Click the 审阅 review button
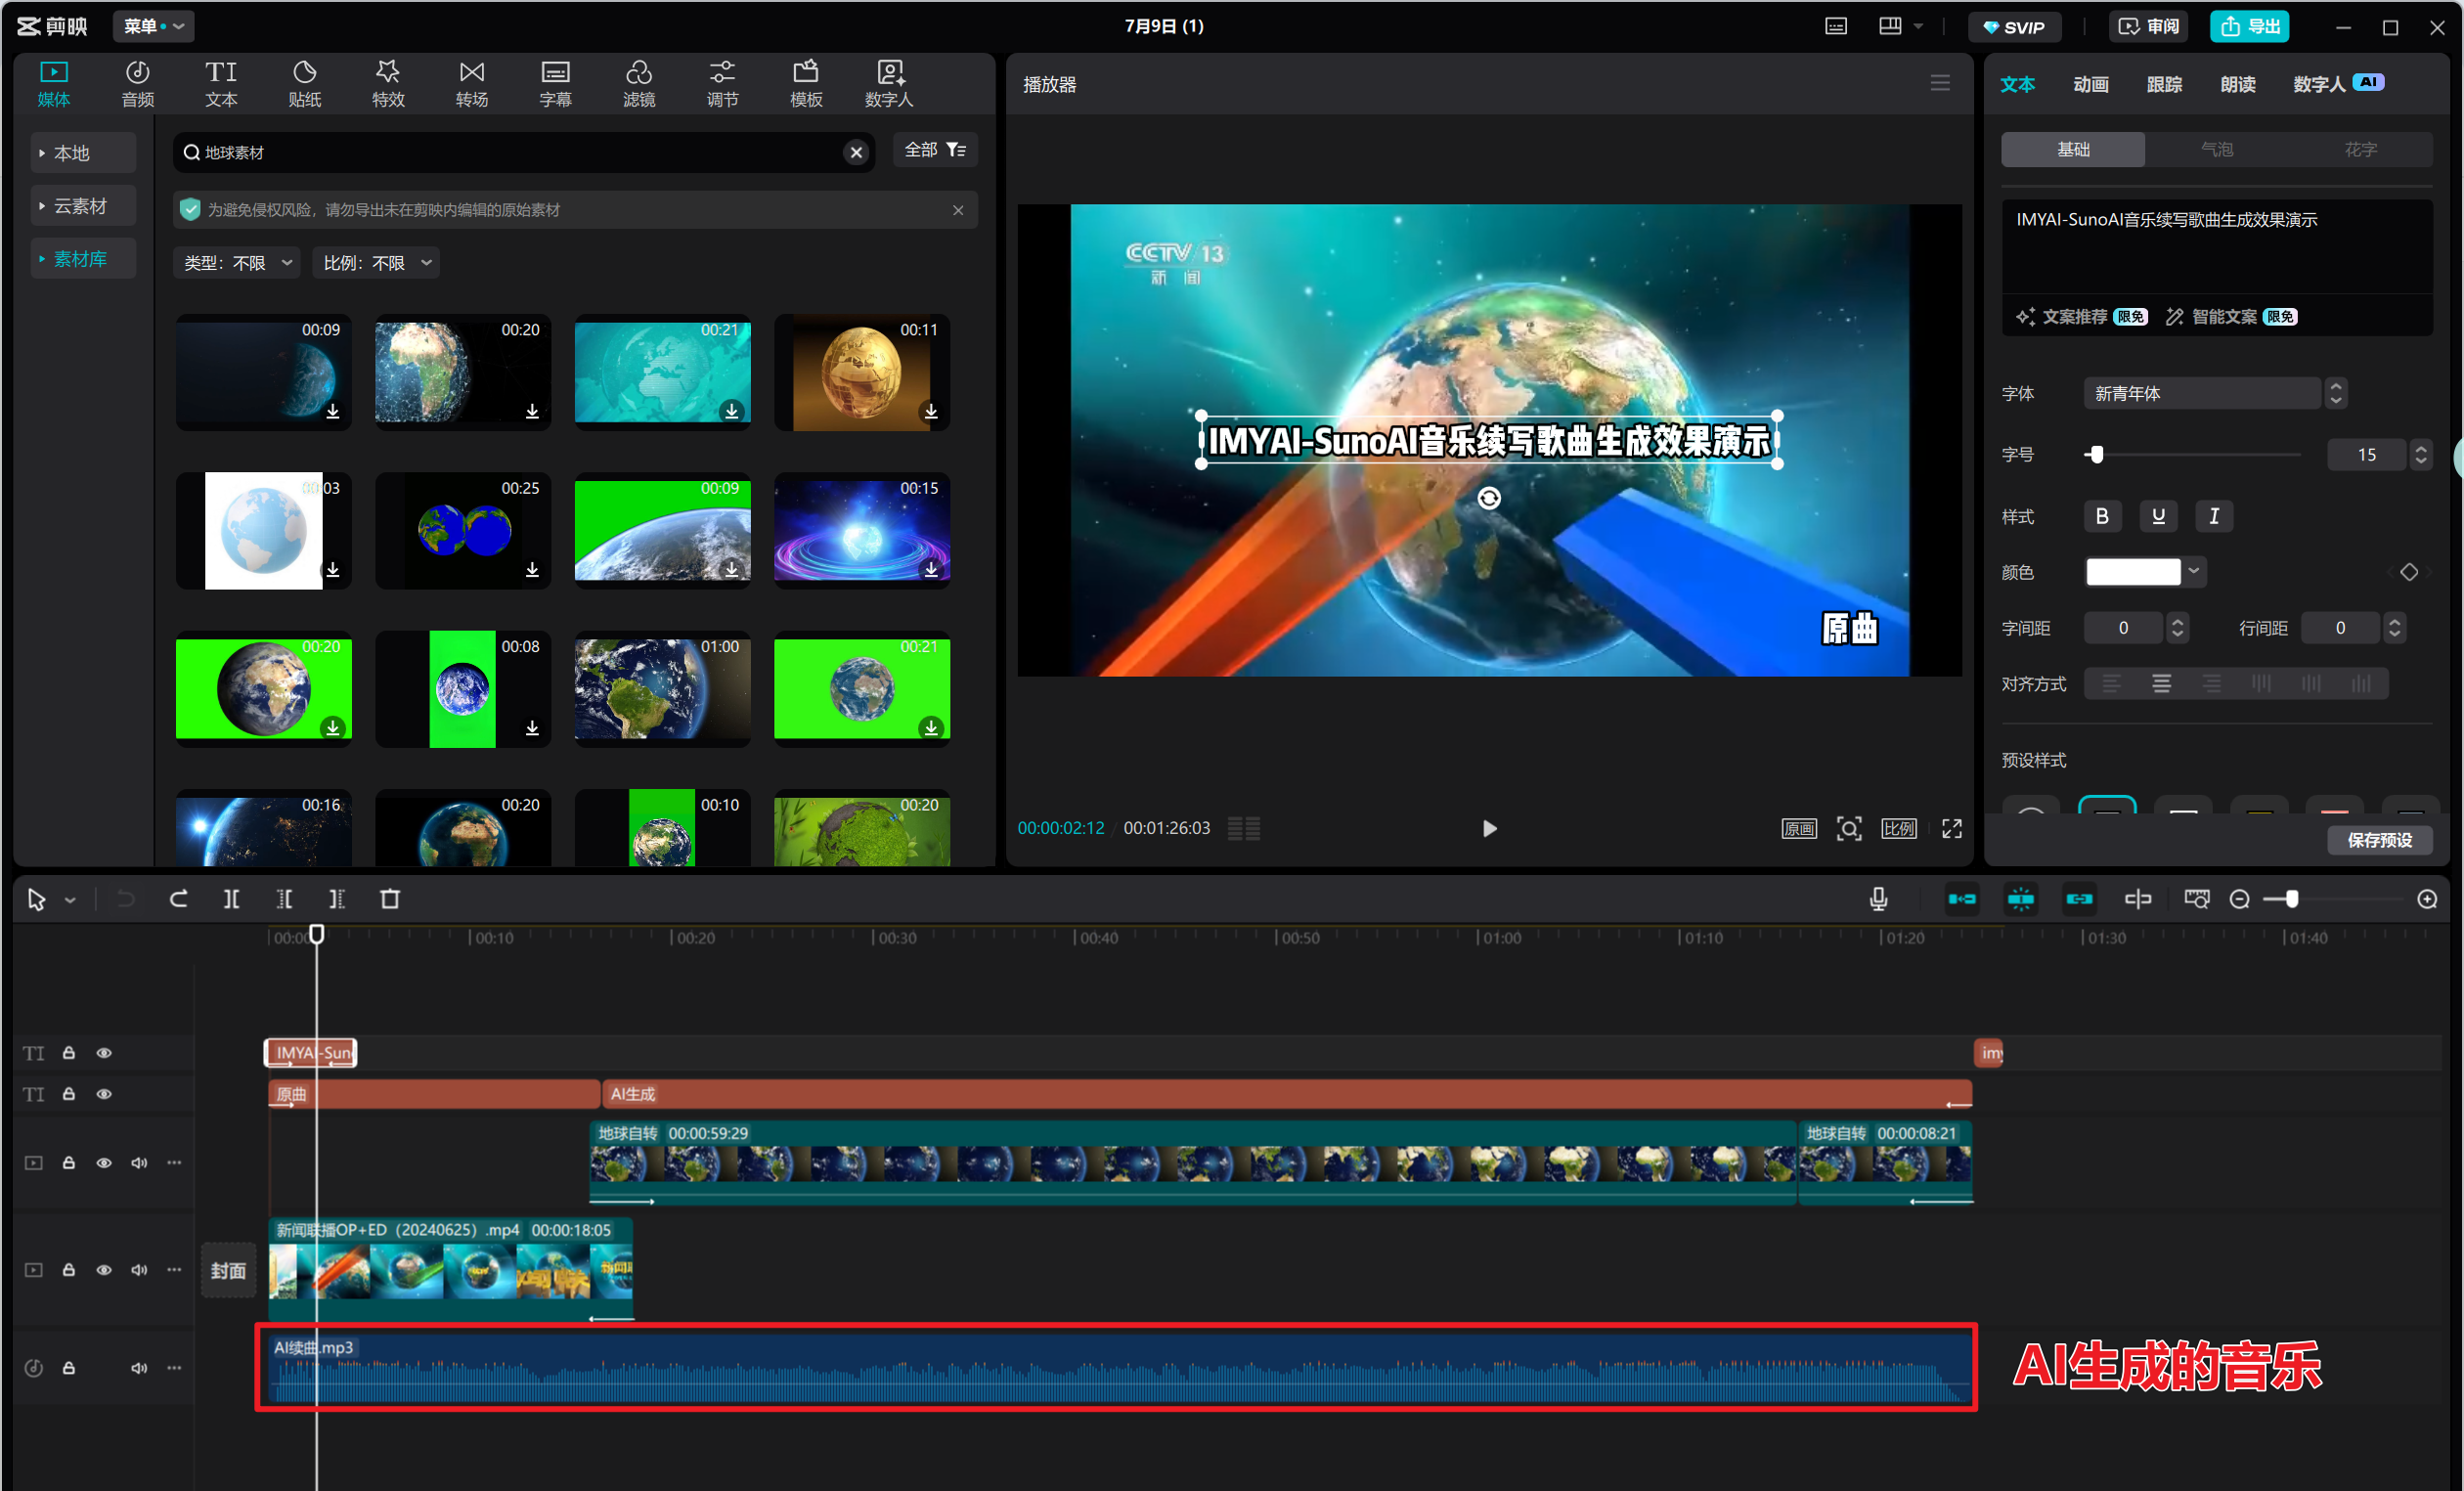 click(2148, 26)
